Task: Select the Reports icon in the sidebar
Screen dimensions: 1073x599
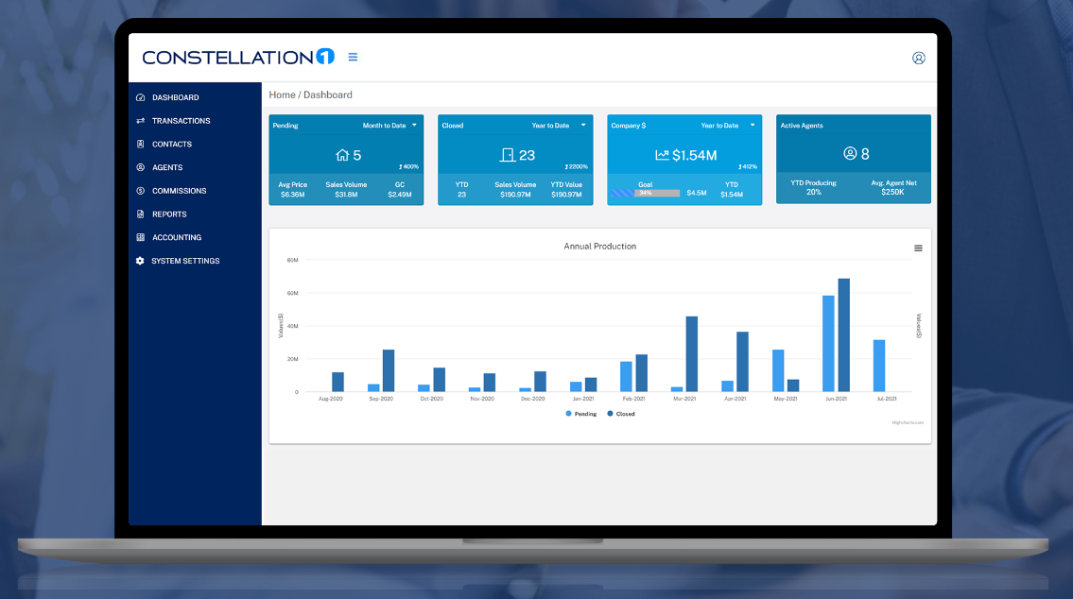Action: click(140, 214)
